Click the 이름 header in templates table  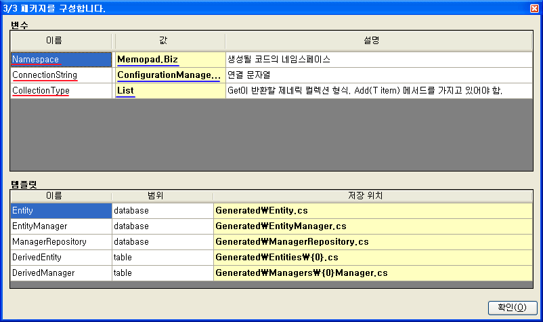[62, 196]
